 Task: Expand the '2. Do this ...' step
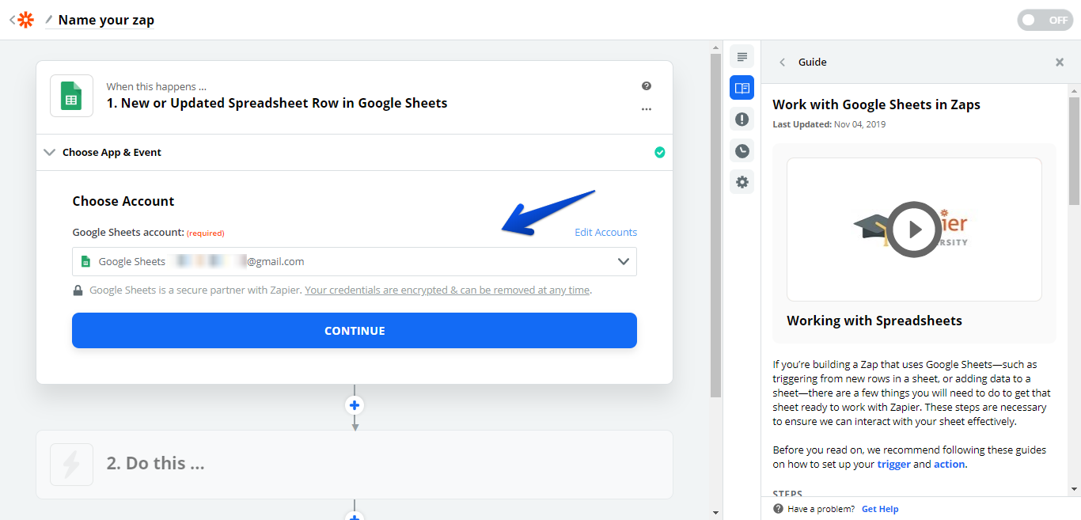pos(355,464)
